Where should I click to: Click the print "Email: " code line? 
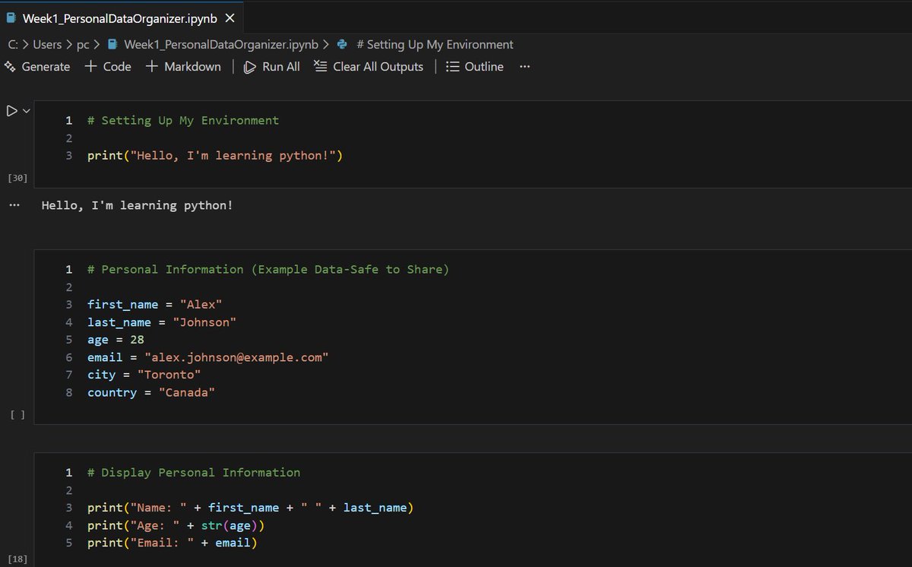click(x=173, y=543)
